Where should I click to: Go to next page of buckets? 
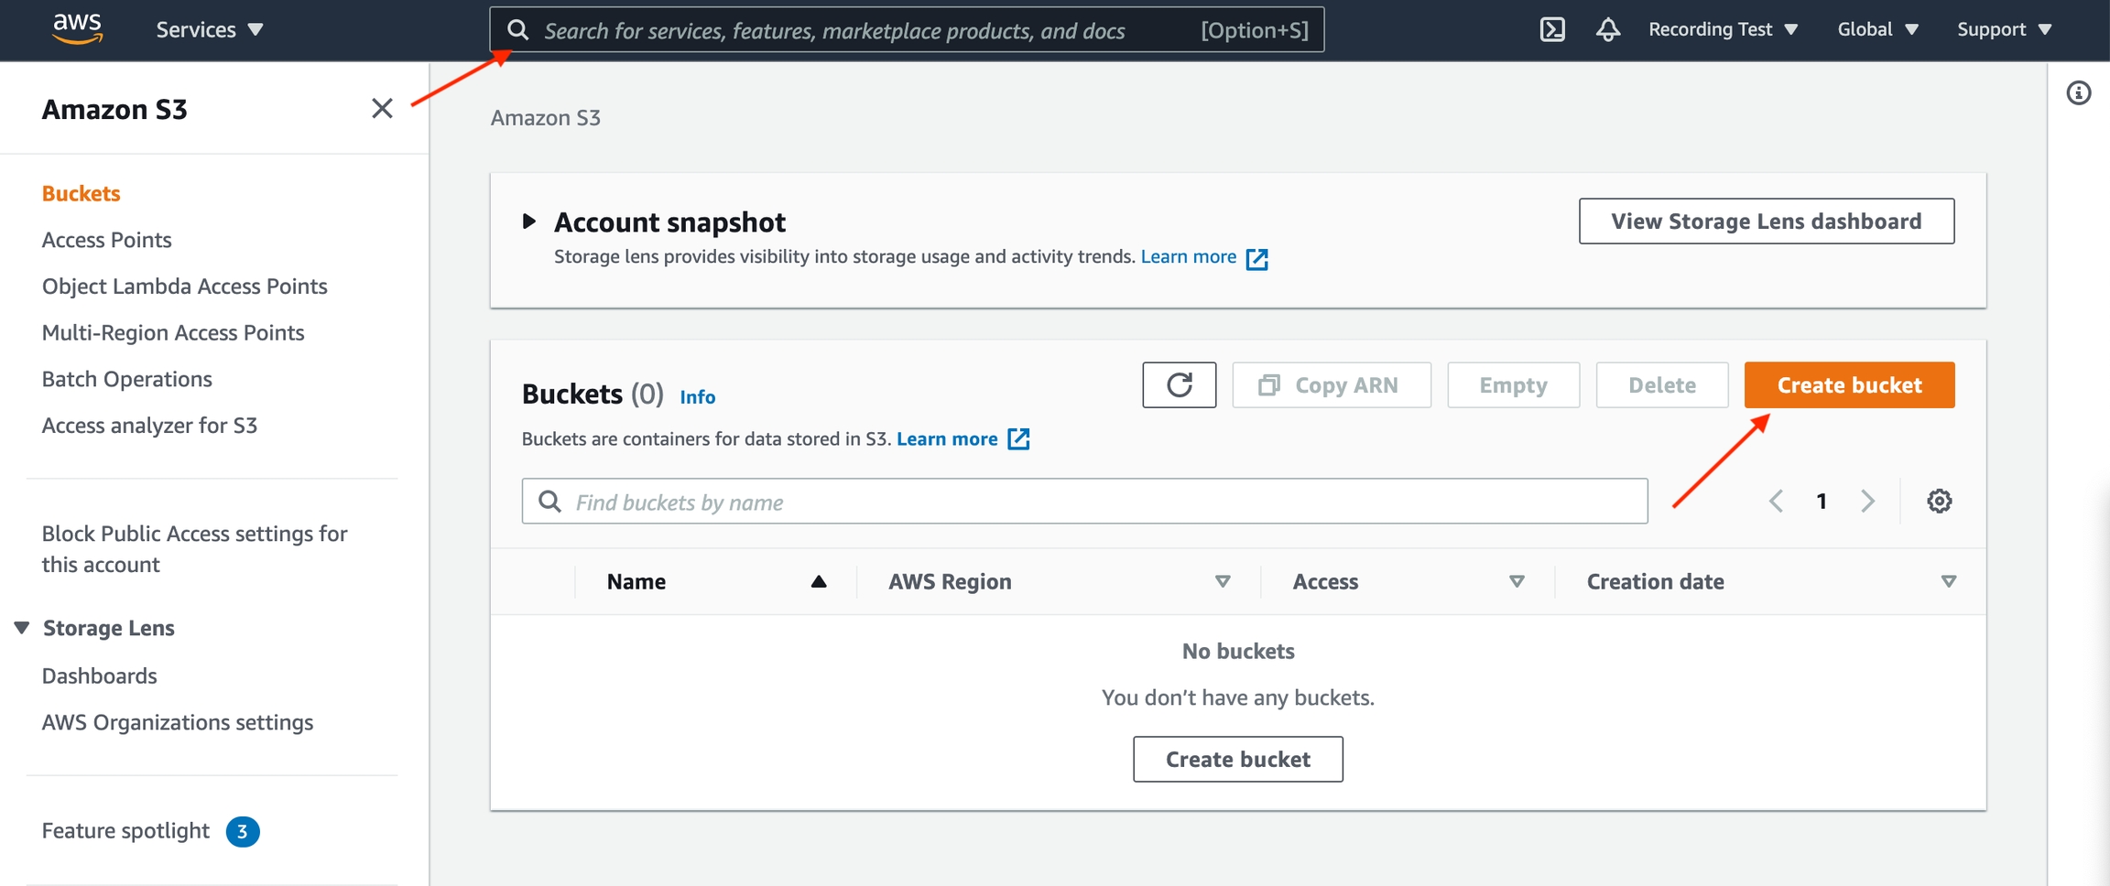[x=1867, y=502]
